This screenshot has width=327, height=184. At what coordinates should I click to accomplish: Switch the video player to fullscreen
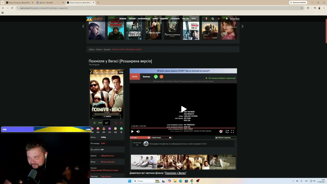click(x=232, y=131)
